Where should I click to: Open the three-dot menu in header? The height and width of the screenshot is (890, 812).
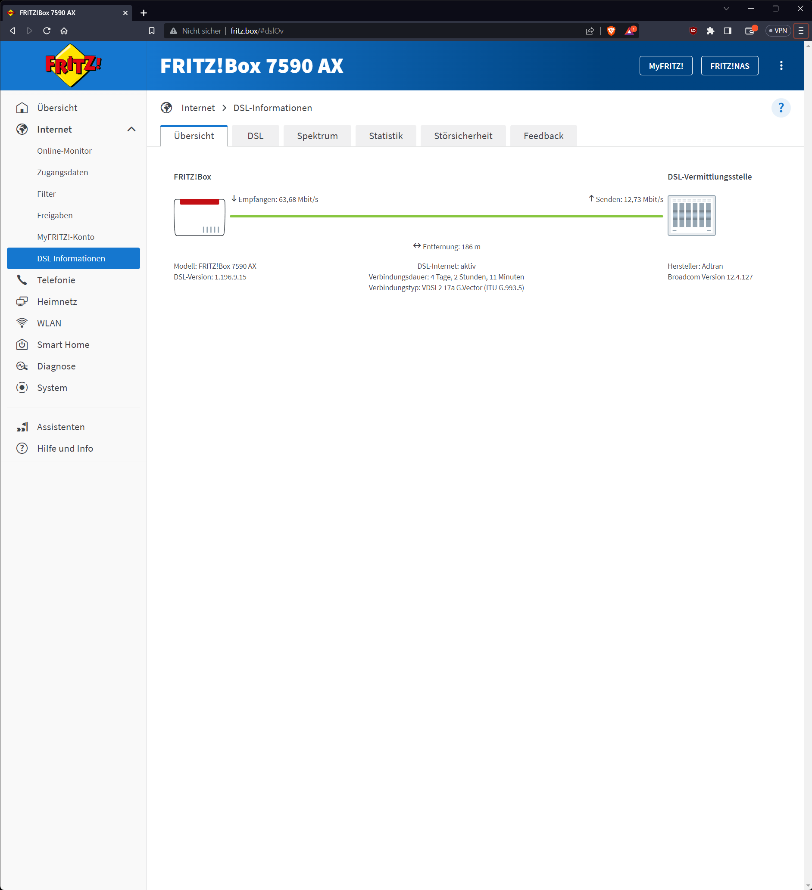point(781,66)
